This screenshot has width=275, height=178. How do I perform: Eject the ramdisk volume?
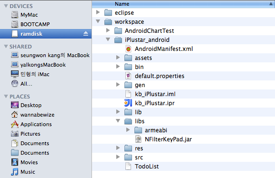[x=86, y=34]
